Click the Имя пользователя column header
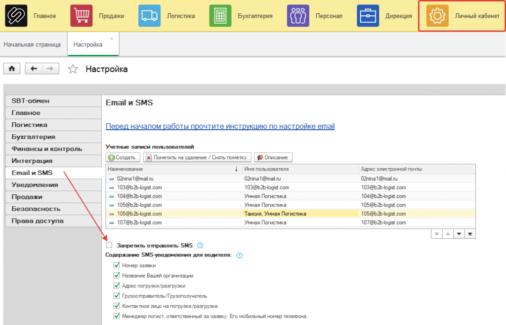 coord(300,169)
